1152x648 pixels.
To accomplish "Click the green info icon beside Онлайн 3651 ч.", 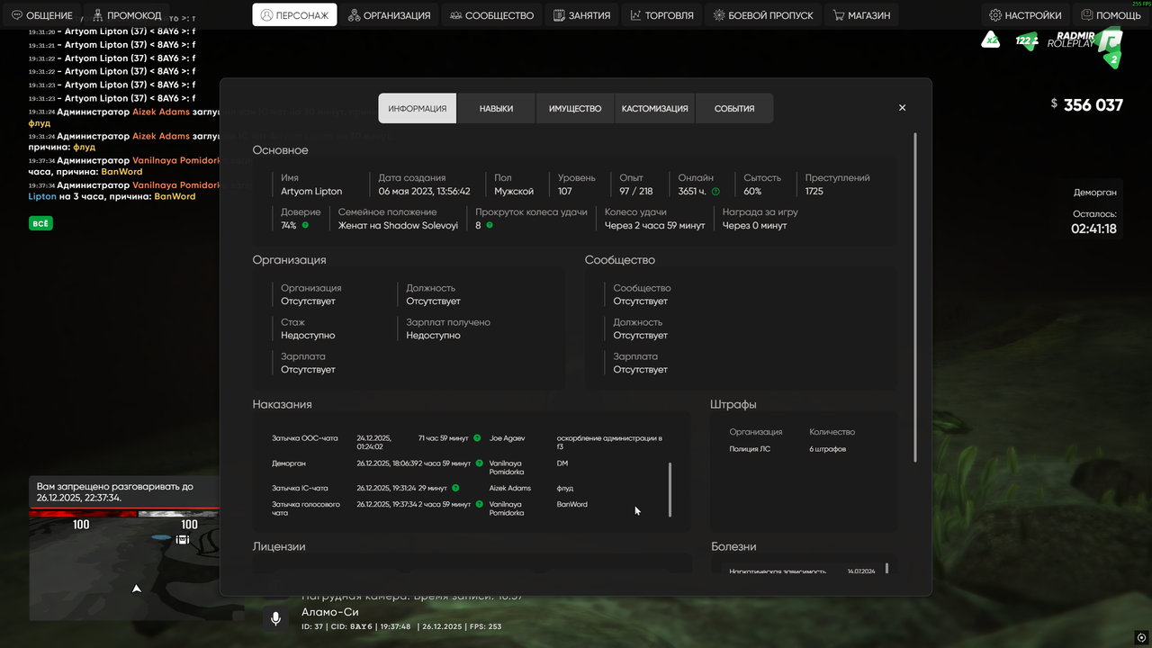I will point(715,192).
